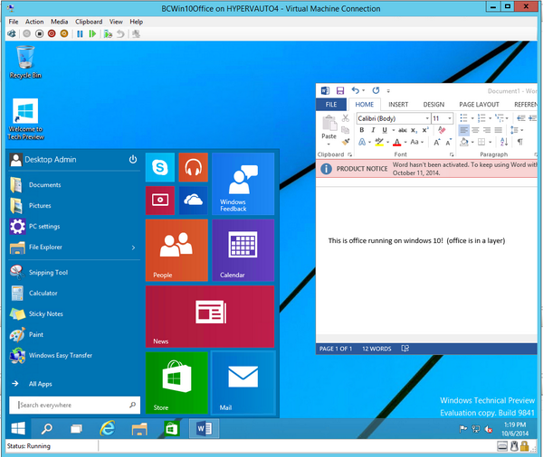Switch to the INSERT tab in Word
The image size is (543, 457).
tap(398, 105)
